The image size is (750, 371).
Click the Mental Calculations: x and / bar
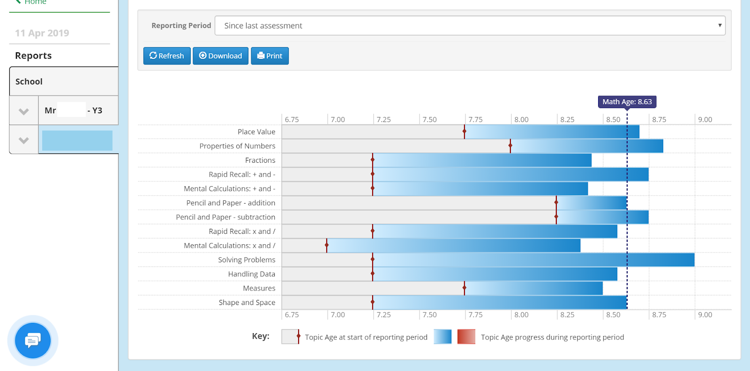tap(453, 245)
